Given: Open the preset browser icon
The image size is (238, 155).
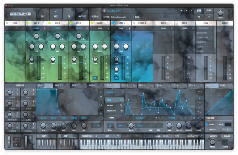Looking at the screenshot, I should pos(199,10).
